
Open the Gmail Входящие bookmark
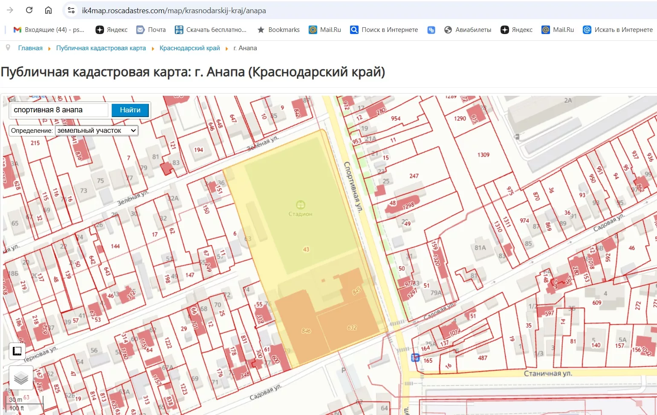[49, 30]
